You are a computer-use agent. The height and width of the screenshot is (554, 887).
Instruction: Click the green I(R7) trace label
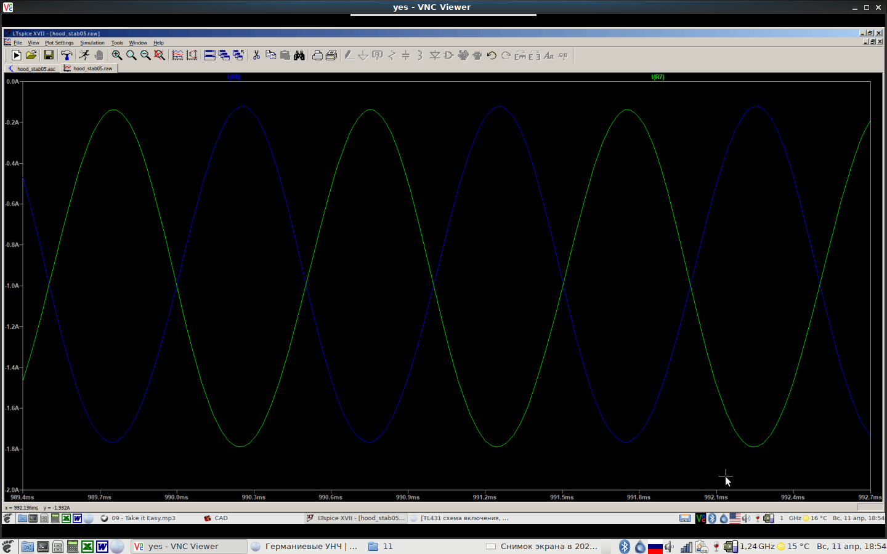[x=658, y=77]
